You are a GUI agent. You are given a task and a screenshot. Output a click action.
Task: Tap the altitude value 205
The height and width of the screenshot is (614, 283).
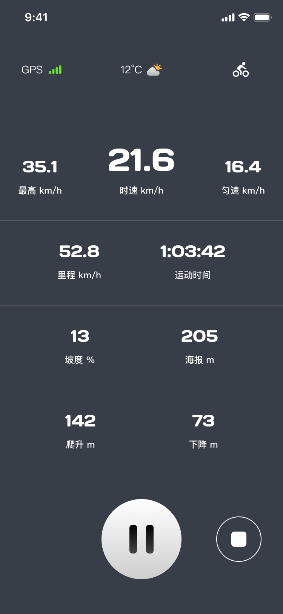(x=200, y=336)
